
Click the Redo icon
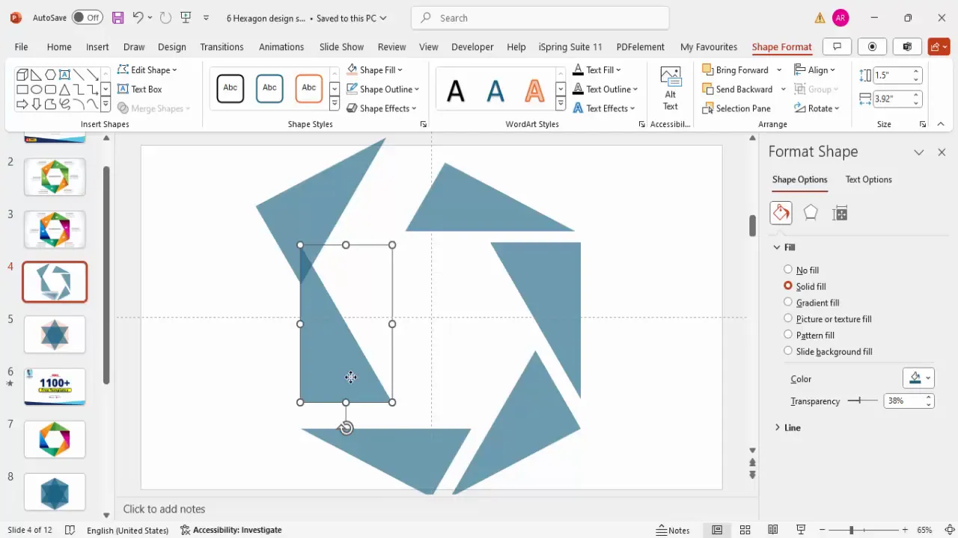(x=165, y=17)
